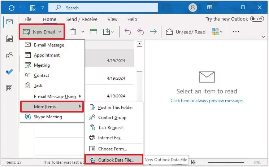The image size is (269, 167).
Task: Select Post in This Folder
Action: pos(114,107)
